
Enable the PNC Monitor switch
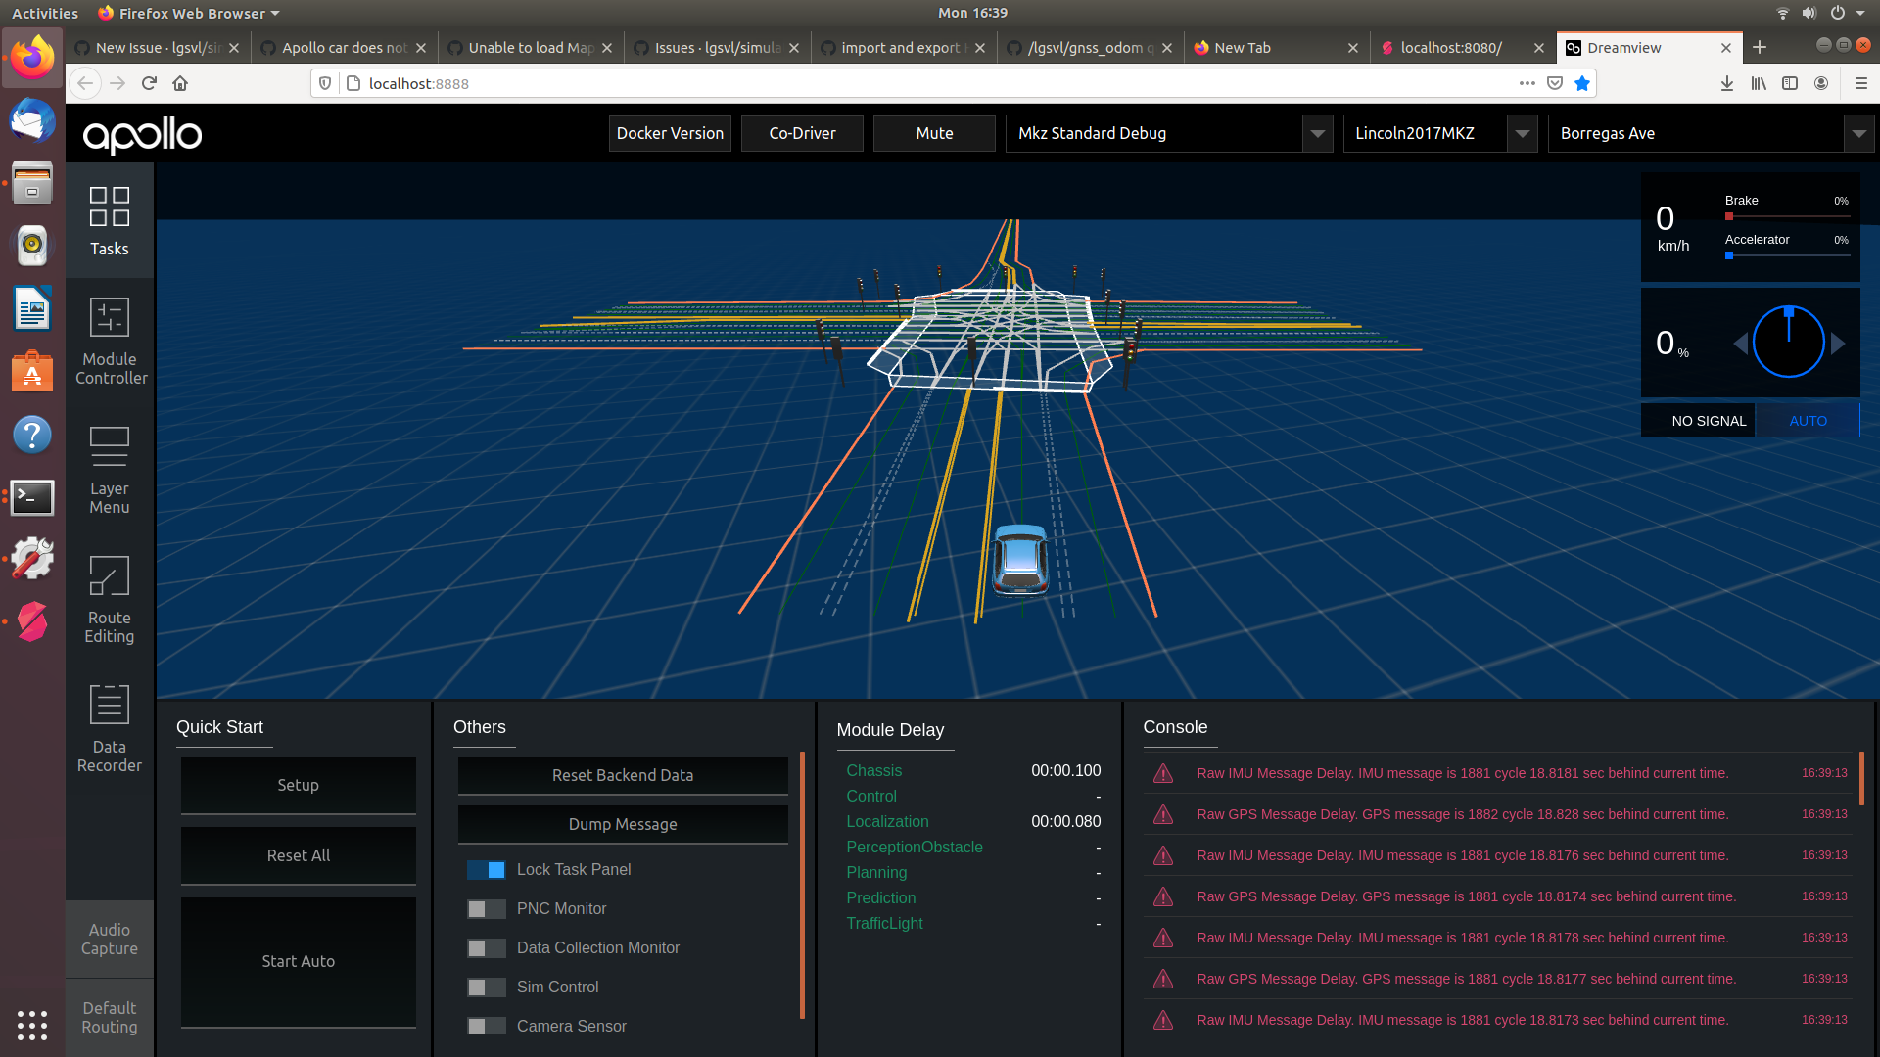[x=487, y=909]
